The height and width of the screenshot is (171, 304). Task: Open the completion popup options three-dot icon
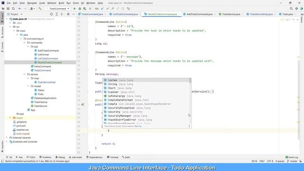point(189,126)
